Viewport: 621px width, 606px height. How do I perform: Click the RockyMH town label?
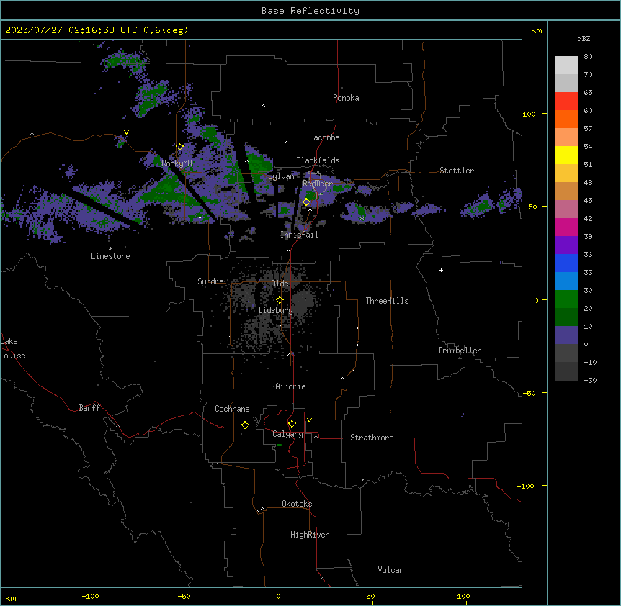tap(177, 163)
